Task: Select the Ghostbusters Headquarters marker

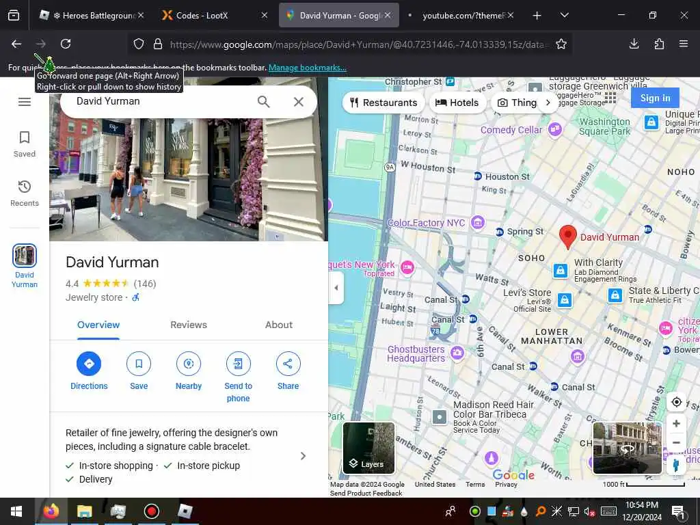Action: (x=457, y=353)
